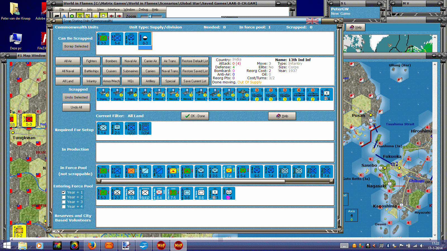The width and height of the screenshot is (447, 251).
Task: Enable the Year + 2 checkbox
Action: tap(64, 197)
